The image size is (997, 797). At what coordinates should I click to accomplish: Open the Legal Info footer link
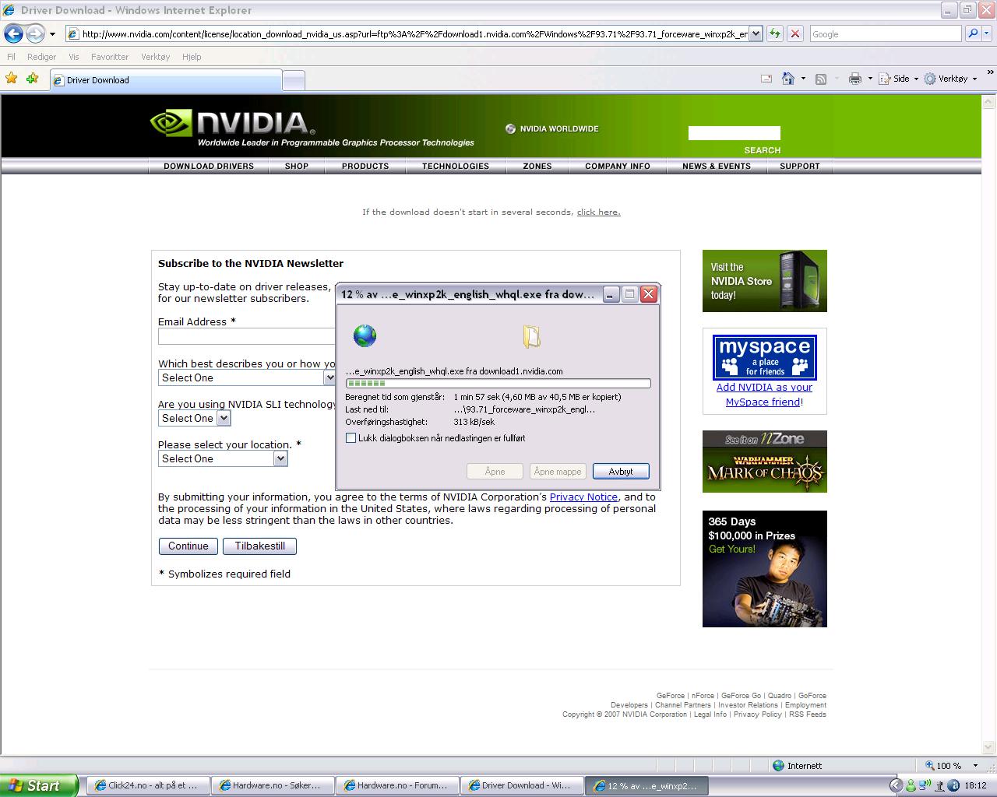[x=710, y=714]
